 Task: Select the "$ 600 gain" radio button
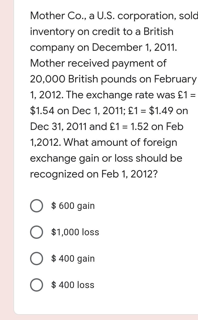(37, 206)
